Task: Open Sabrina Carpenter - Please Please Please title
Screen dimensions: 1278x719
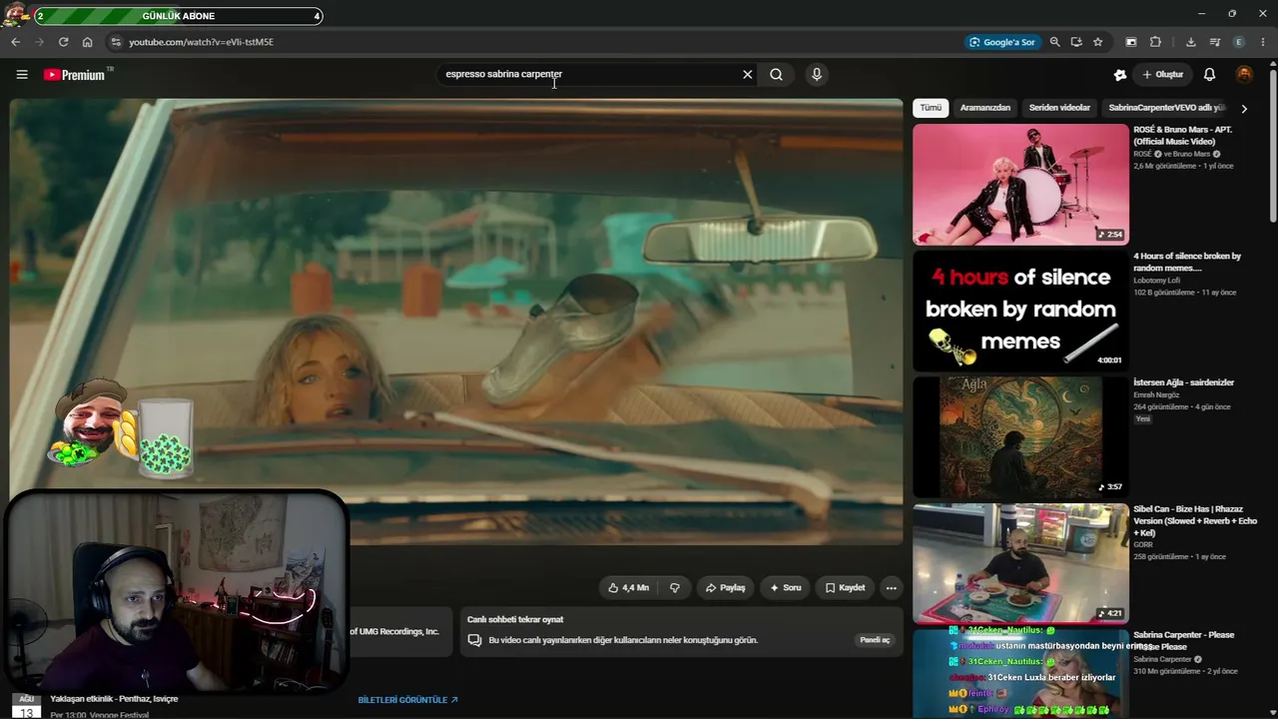Action: [1184, 641]
